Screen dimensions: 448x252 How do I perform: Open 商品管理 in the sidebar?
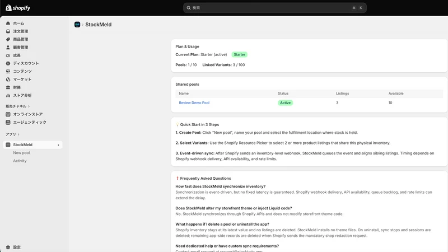click(21, 39)
